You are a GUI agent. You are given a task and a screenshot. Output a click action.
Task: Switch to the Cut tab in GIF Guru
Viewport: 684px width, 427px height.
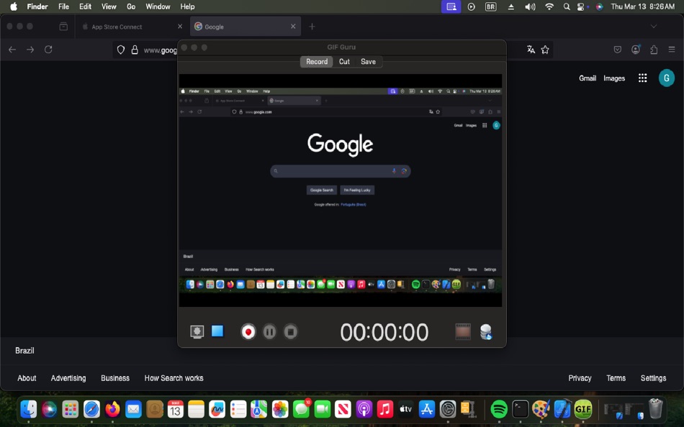click(x=344, y=61)
